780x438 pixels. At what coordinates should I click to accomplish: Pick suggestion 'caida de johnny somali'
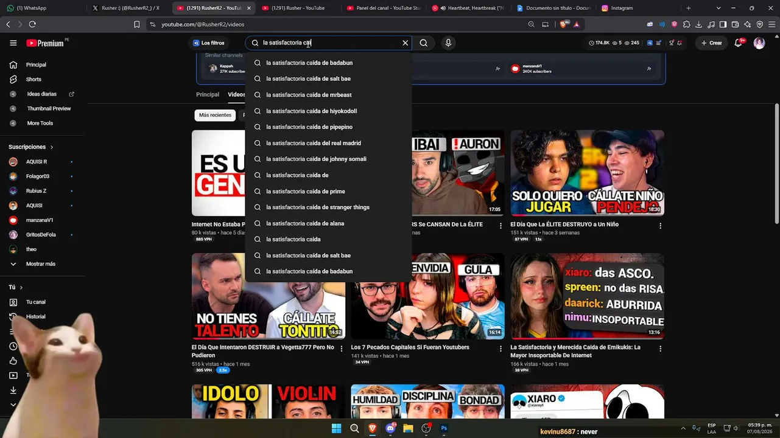click(328, 159)
